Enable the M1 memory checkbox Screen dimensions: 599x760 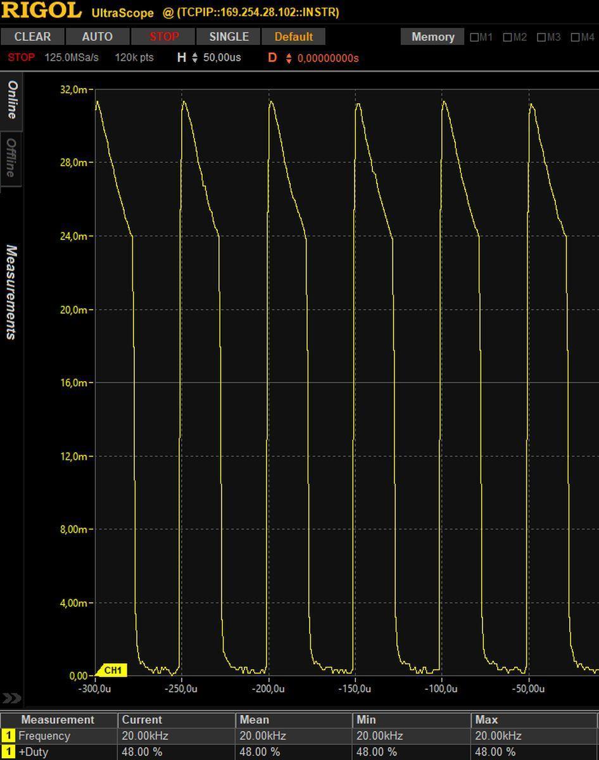point(474,37)
